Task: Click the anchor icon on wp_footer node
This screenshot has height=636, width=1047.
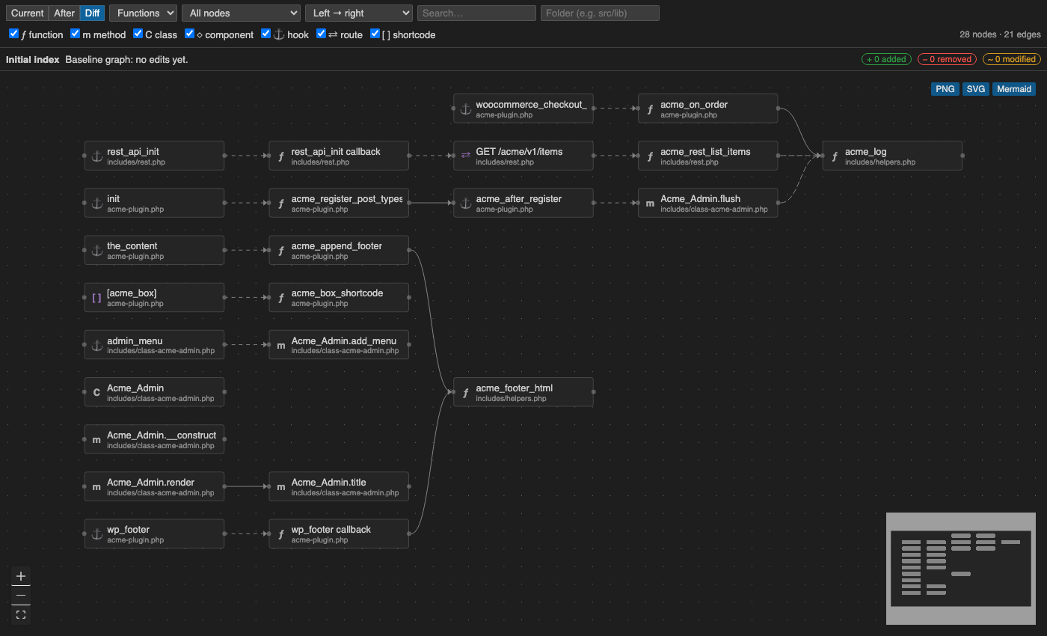Action: 96,534
